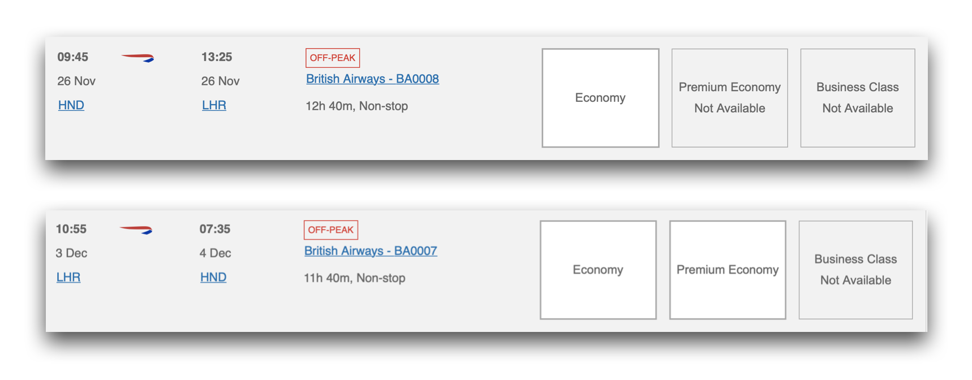Click the 09:45 departure time

point(73,57)
